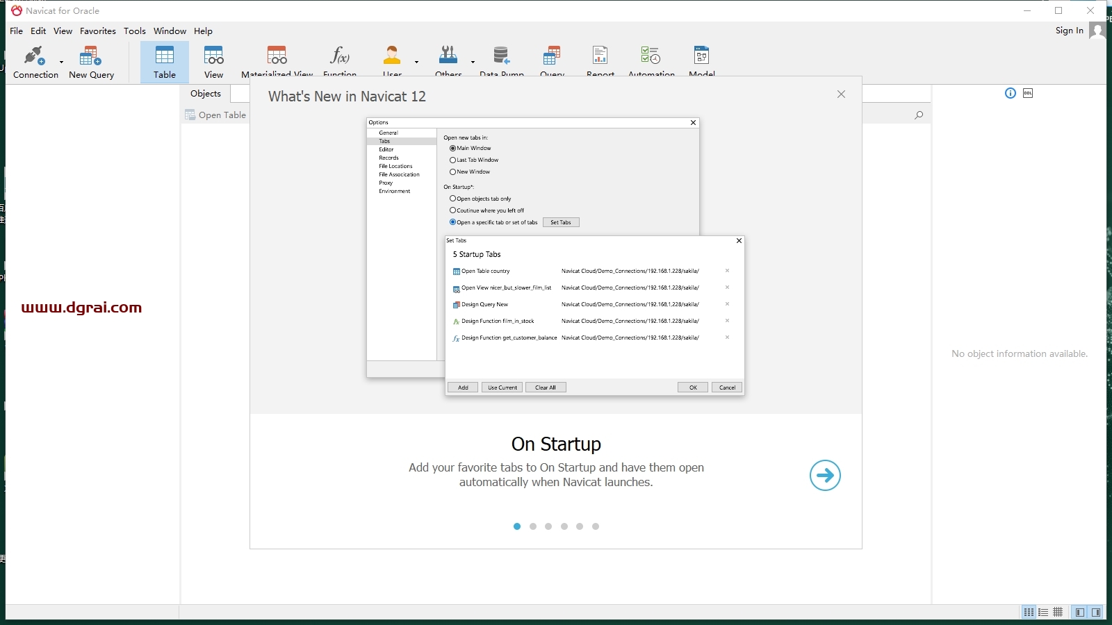Open the Tools menu
The width and height of the screenshot is (1112, 625).
coord(135,31)
